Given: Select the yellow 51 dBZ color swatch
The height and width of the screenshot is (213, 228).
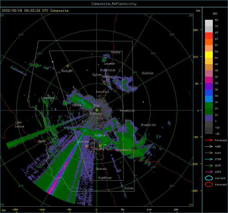Looking at the screenshot, I should coord(209,55).
